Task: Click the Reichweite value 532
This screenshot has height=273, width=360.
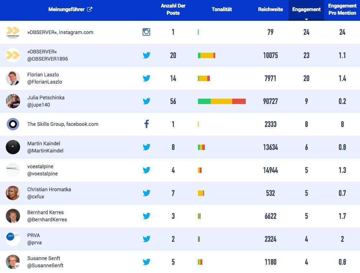Action: (x=271, y=193)
